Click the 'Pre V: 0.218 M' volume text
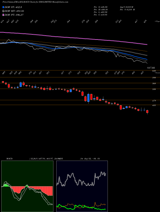 coord(128,10)
